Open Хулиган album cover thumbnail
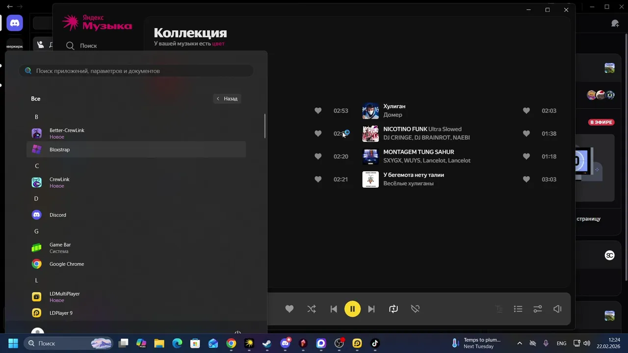628x353 pixels. 370,111
